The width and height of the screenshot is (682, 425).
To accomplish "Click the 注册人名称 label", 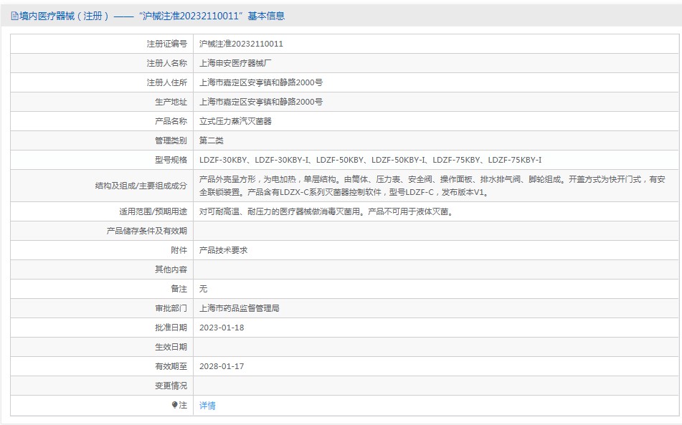I will [x=166, y=63].
